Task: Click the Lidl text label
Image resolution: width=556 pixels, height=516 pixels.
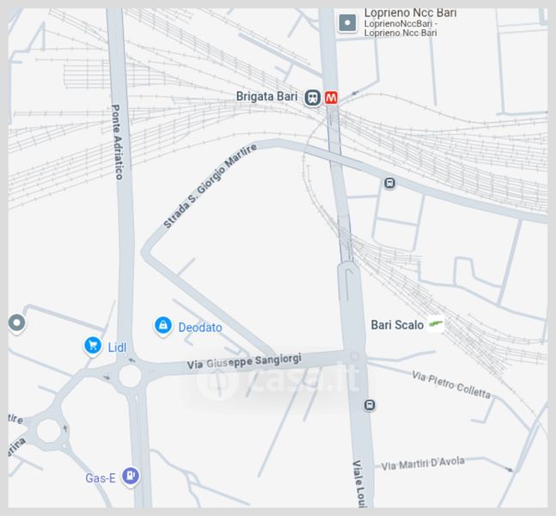Action: (117, 347)
